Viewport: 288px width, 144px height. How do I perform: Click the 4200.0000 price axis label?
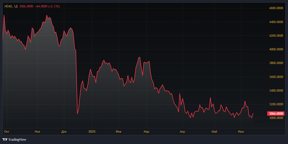tap(276, 36)
